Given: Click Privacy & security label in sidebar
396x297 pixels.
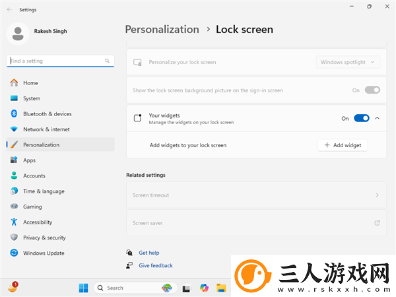Looking at the screenshot, I should pyautogui.click(x=44, y=238).
